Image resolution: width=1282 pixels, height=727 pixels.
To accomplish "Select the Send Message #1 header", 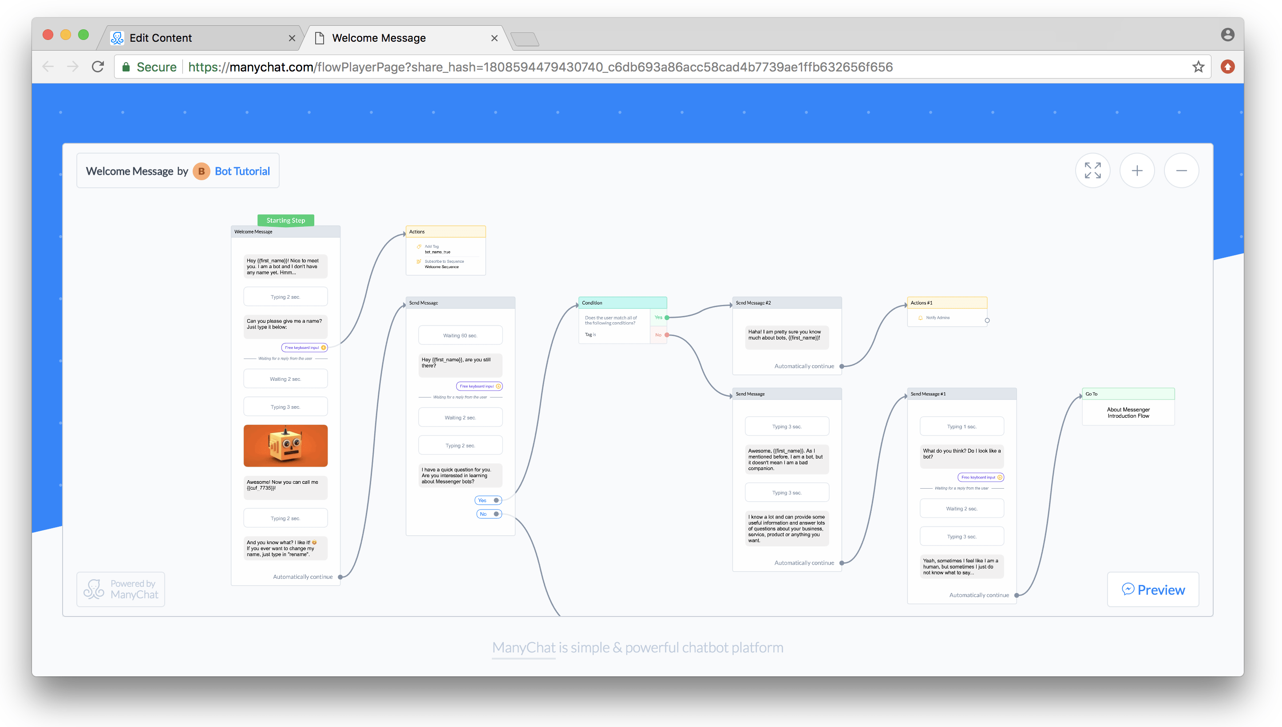I will point(961,394).
